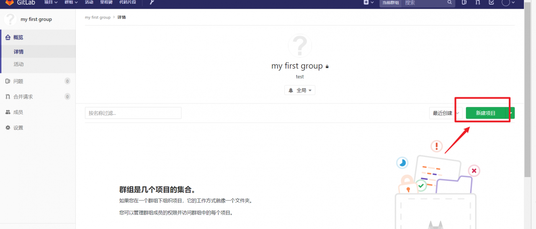This screenshot has width=536, height=229.
Task: Open the 群组 dropdown menu
Action: pyautogui.click(x=71, y=3)
